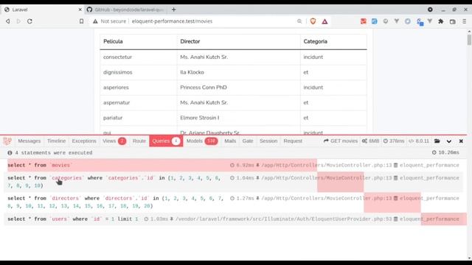472x265 pixels.
Task: Open the Route debugbar tab
Action: [x=139, y=141]
